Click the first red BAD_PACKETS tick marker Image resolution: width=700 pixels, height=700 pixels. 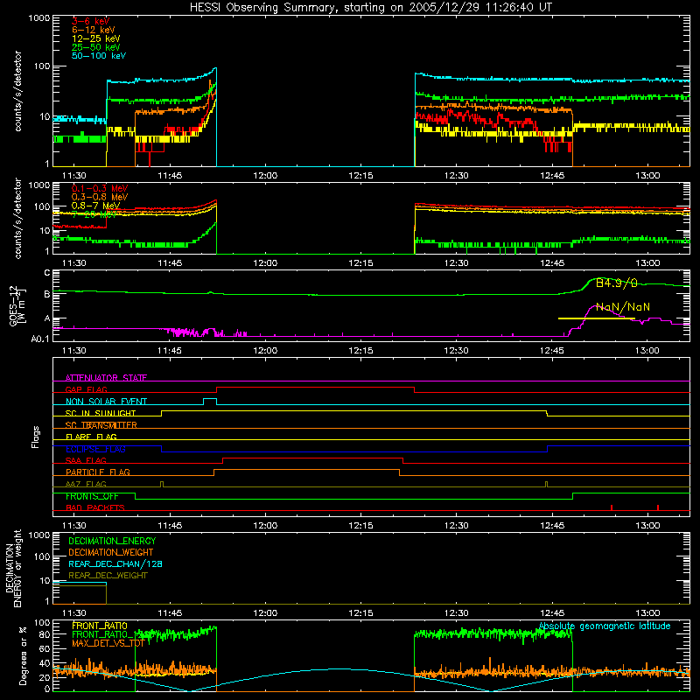click(612, 507)
